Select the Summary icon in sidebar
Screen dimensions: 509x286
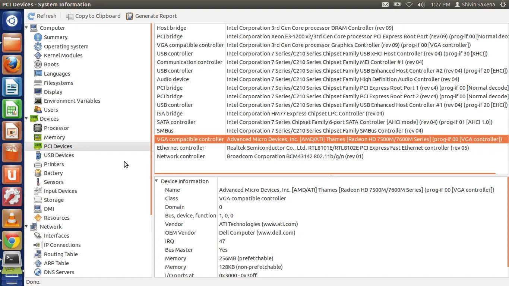point(38,37)
